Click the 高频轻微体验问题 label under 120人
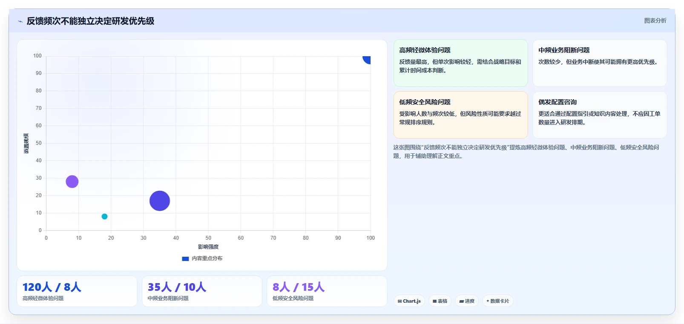This screenshot has height=324, width=684. tap(43, 298)
